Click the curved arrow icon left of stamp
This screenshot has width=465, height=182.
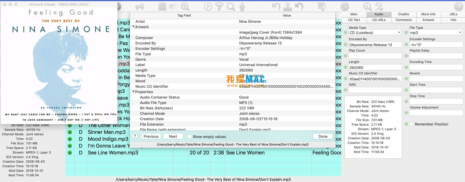click(276, 6)
